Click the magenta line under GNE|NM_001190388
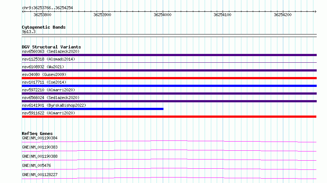The image size is (327, 183). tap(169, 160)
